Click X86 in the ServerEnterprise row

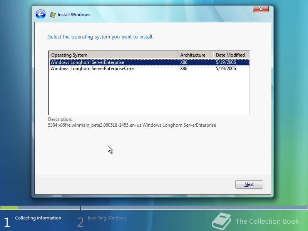(x=184, y=62)
